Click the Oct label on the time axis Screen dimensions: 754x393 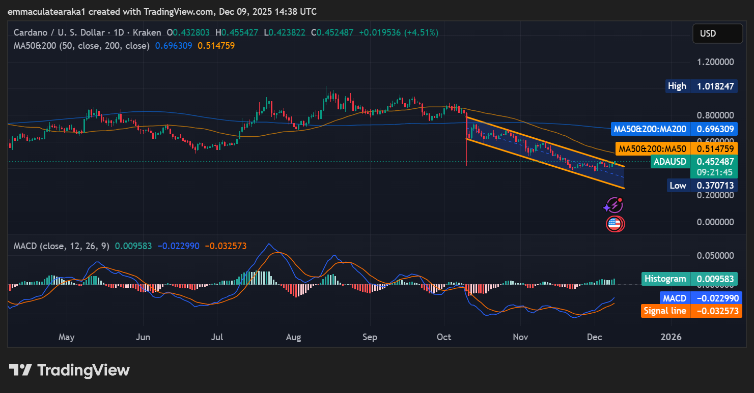click(443, 337)
